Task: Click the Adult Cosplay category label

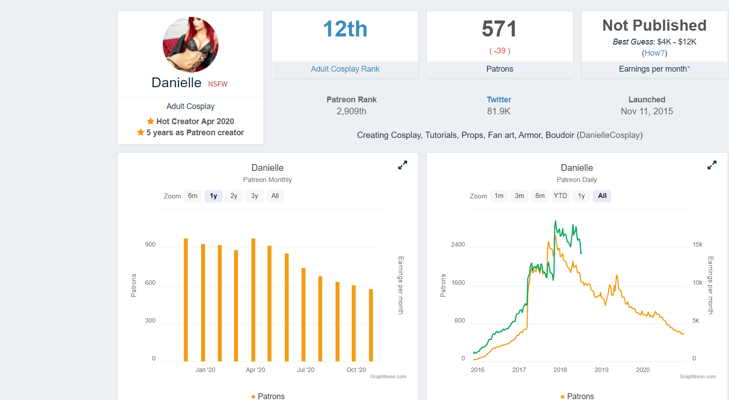Action: pos(190,106)
